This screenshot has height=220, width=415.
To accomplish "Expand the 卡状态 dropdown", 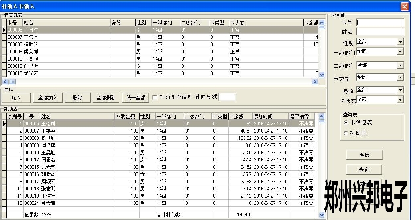I will pos(400,100).
